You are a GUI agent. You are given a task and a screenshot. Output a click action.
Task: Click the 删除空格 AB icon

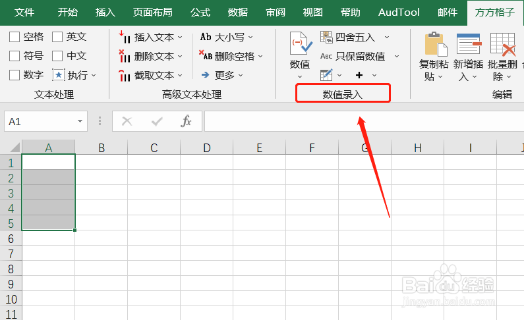click(x=206, y=55)
